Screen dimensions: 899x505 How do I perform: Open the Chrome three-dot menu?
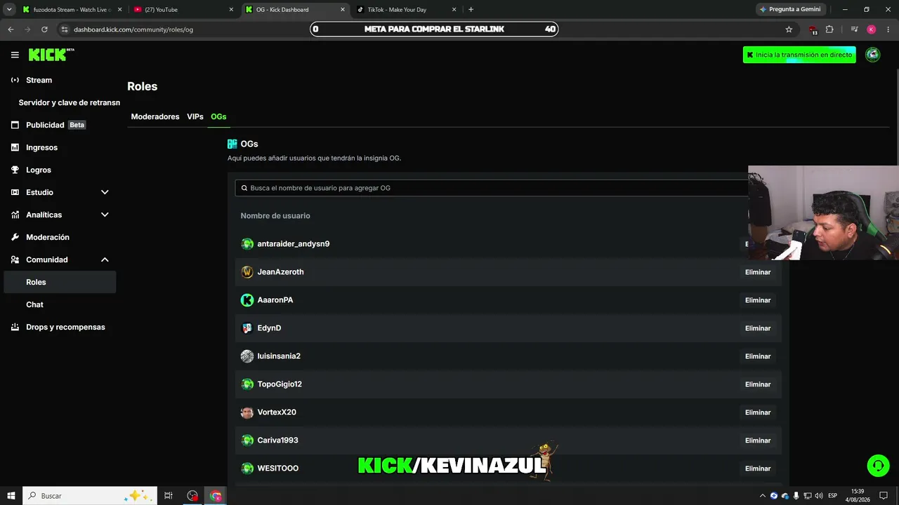pos(888,29)
